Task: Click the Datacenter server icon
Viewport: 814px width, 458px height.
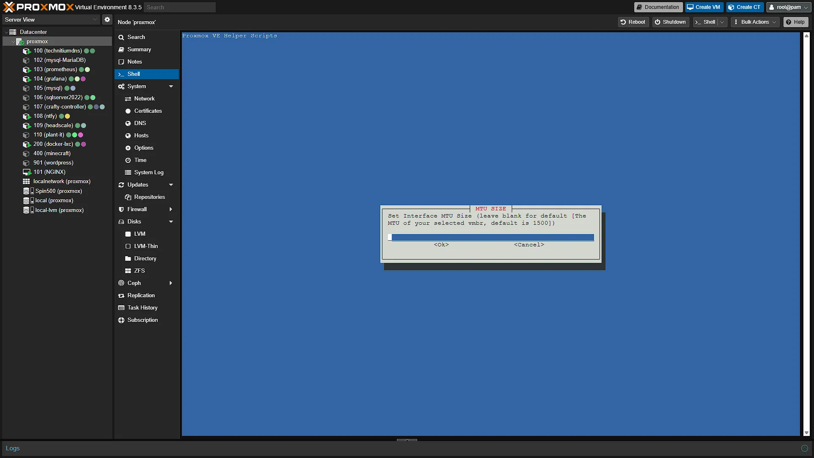Action: coord(13,32)
